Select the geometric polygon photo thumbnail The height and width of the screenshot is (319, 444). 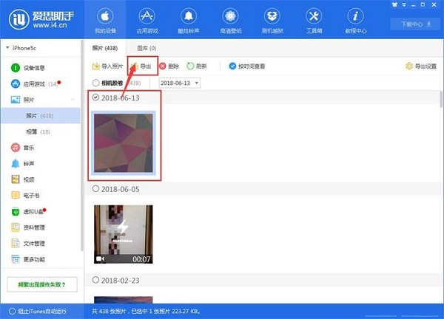123,143
